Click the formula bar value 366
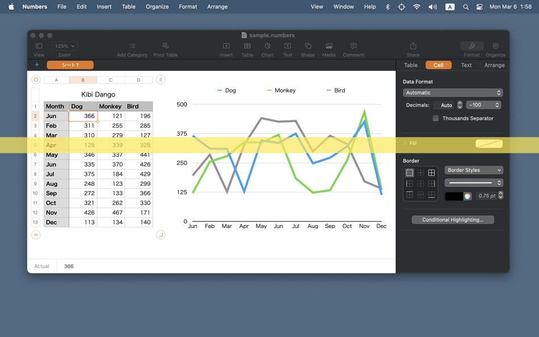This screenshot has width=539, height=337. [69, 266]
